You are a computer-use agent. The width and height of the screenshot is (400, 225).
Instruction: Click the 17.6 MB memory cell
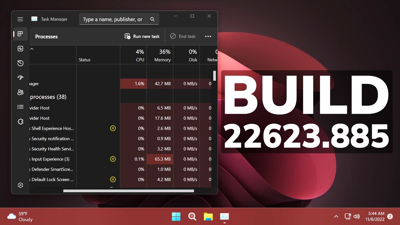point(160,118)
